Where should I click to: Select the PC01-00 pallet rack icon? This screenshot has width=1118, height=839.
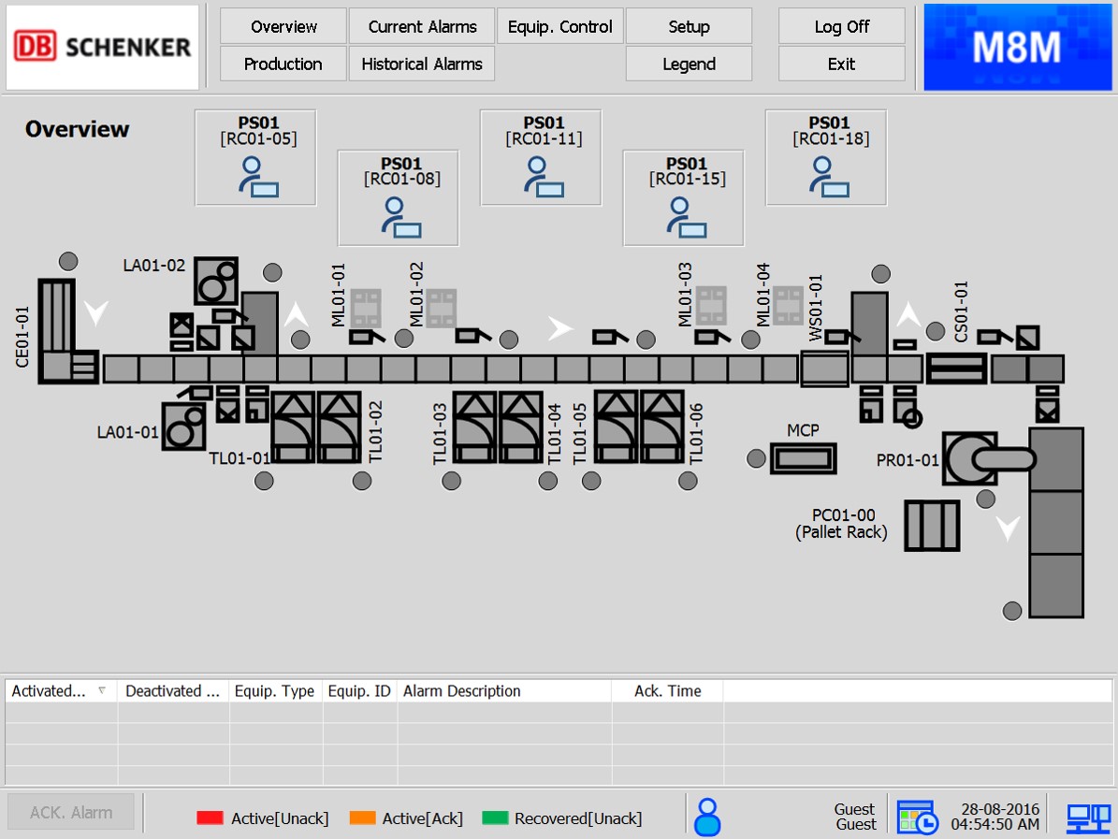point(932,526)
